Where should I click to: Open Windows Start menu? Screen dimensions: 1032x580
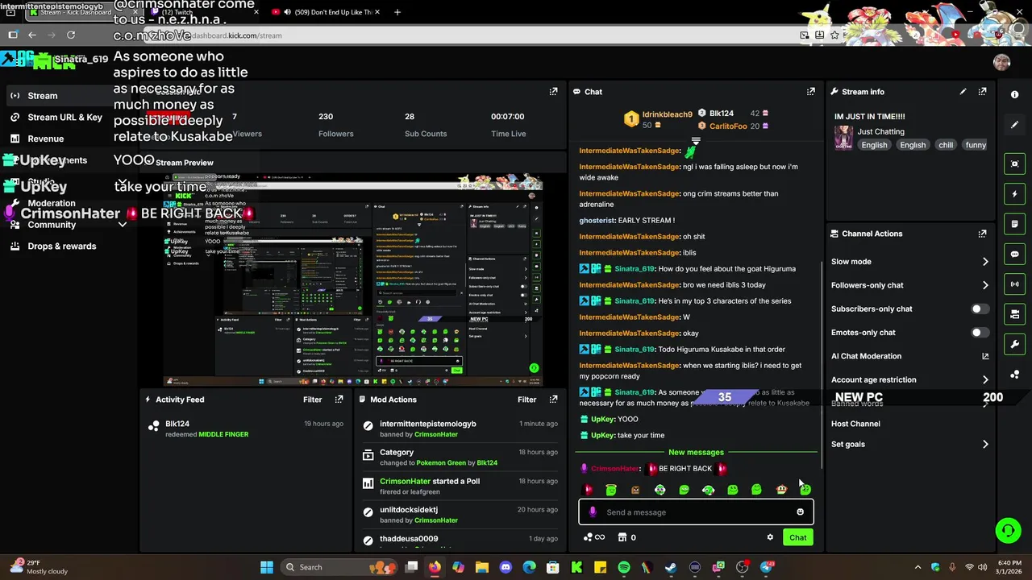[x=267, y=567]
